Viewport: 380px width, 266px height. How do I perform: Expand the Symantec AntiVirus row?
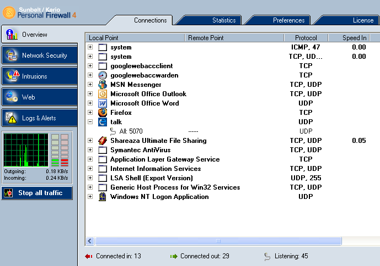(90, 150)
